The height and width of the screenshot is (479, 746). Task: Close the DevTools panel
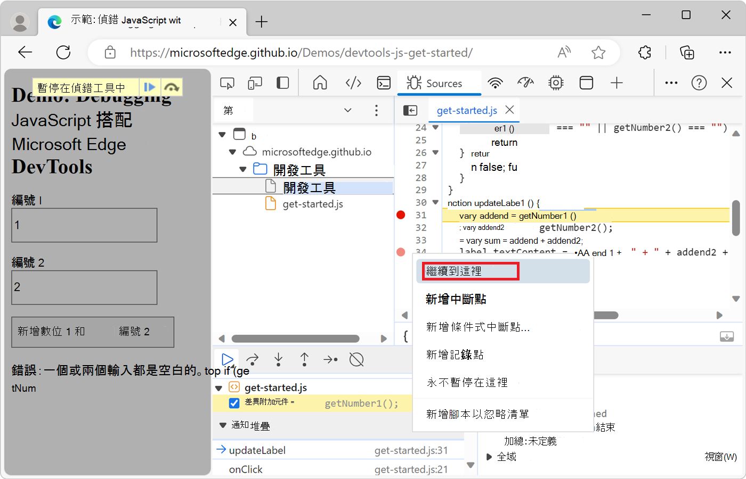727,83
